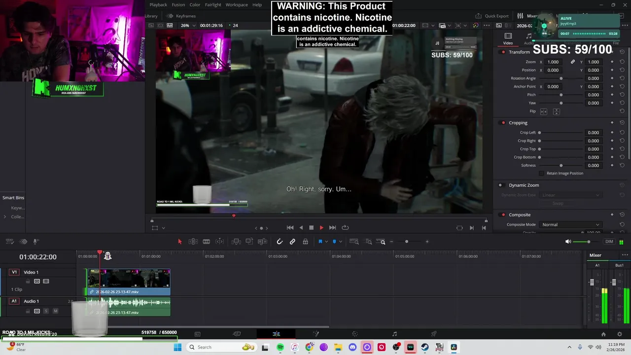The height and width of the screenshot is (355, 631).
Task: Open Discord from the Windows taskbar
Action: point(352,347)
